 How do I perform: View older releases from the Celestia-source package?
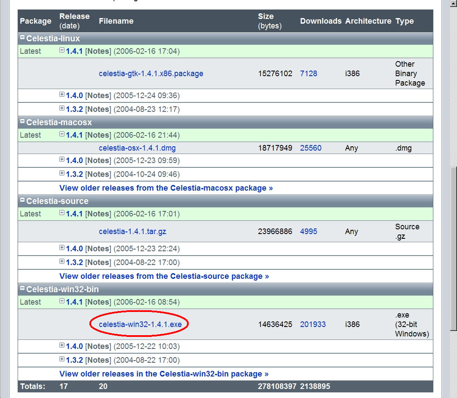164,276
